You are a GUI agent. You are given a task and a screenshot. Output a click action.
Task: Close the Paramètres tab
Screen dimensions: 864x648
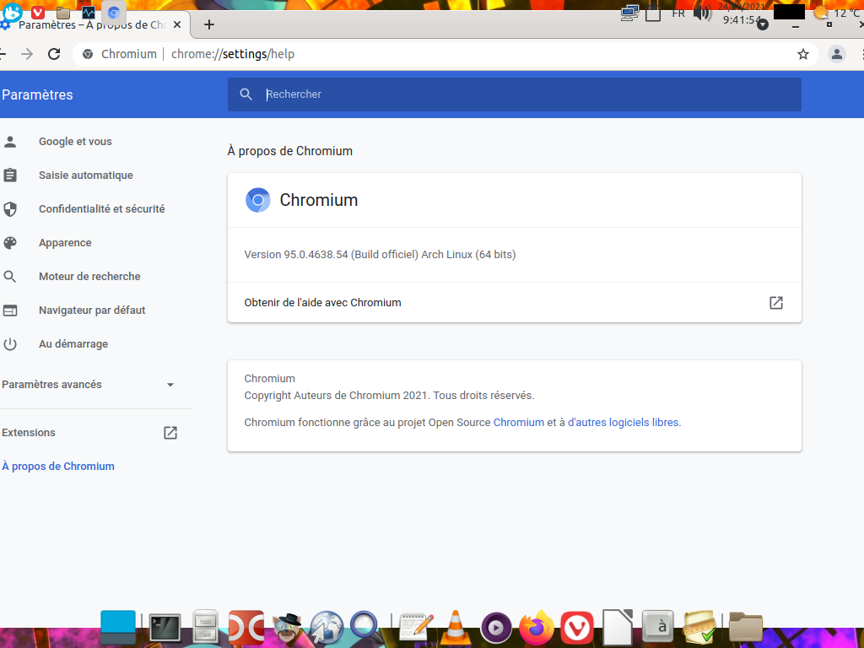(177, 24)
